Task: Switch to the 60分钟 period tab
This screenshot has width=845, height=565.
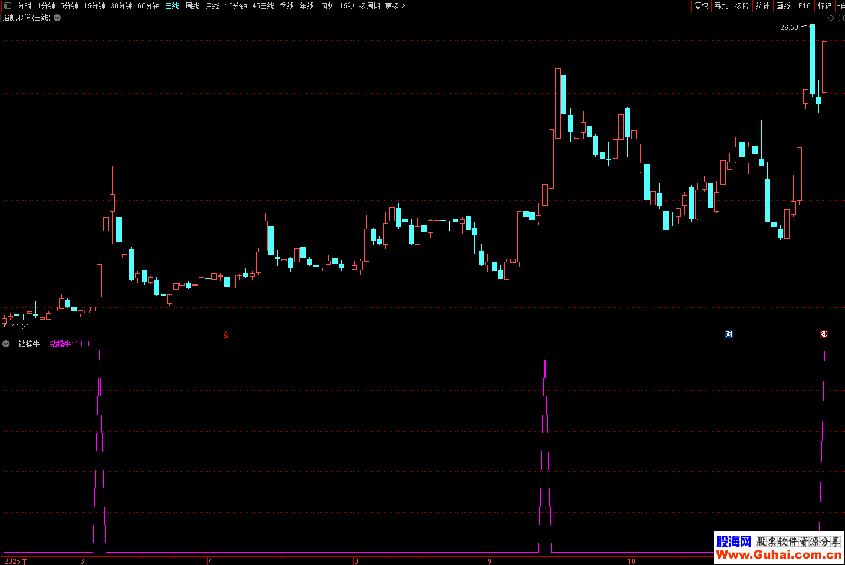Action: coord(149,6)
